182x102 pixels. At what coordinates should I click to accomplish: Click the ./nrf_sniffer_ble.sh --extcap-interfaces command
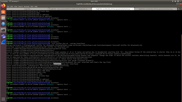[68, 43]
